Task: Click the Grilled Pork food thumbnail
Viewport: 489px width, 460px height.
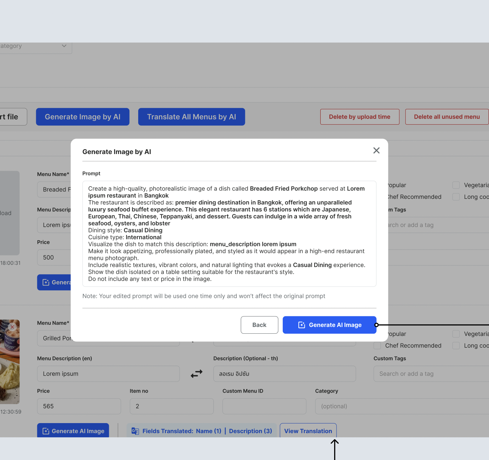Action: 10,369
